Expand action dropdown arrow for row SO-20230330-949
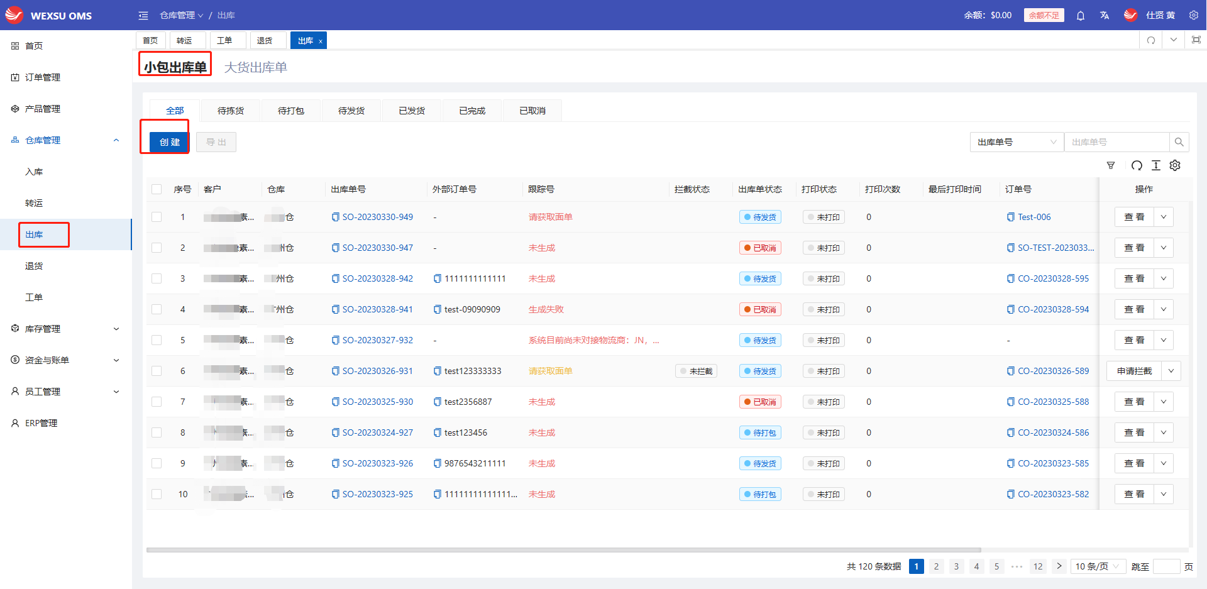Image resolution: width=1207 pixels, height=589 pixels. pos(1164,217)
